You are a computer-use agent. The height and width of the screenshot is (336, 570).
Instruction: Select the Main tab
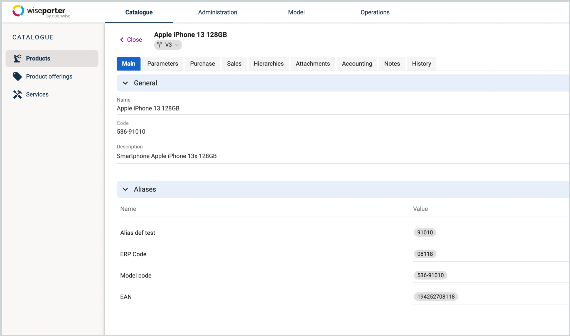click(129, 64)
